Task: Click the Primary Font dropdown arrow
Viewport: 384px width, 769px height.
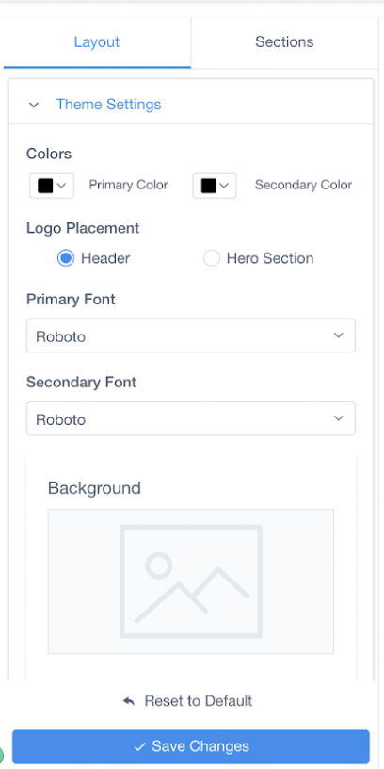Action: [338, 335]
